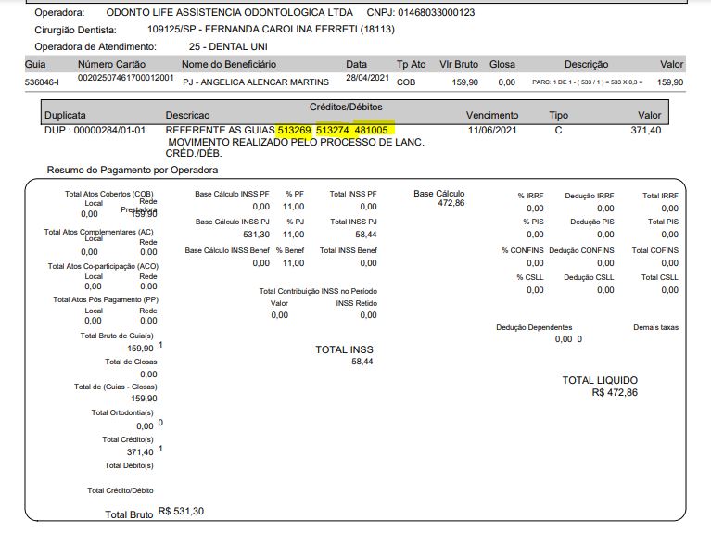Click 'Resumo do Pagamento por Operadora' heading
This screenshot has width=711, height=533.
pyautogui.click(x=133, y=171)
